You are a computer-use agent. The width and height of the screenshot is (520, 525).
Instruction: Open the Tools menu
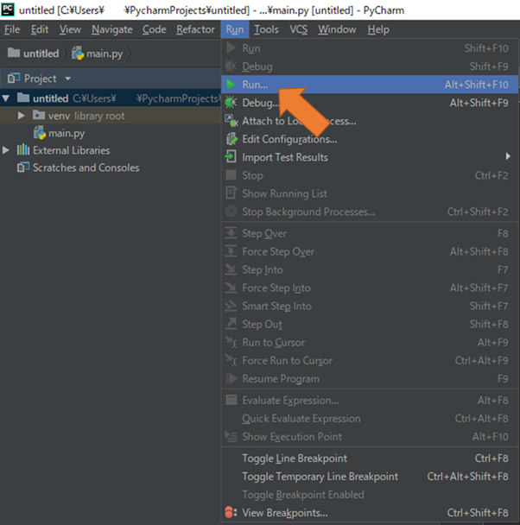point(266,29)
